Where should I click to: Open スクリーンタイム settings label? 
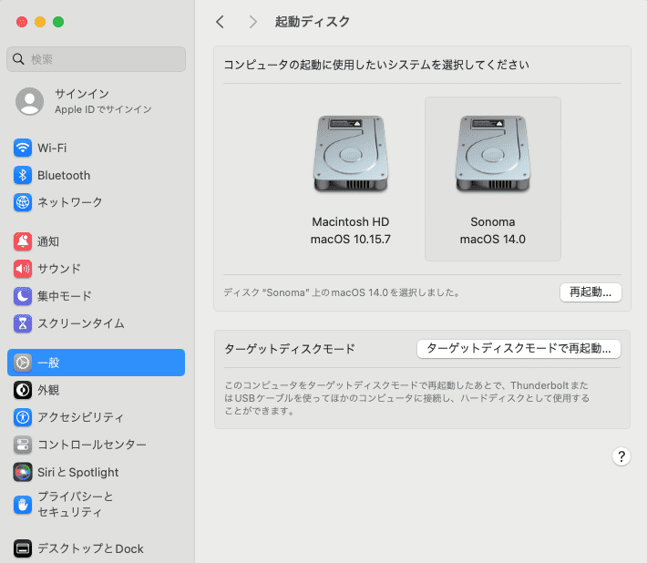[81, 323]
